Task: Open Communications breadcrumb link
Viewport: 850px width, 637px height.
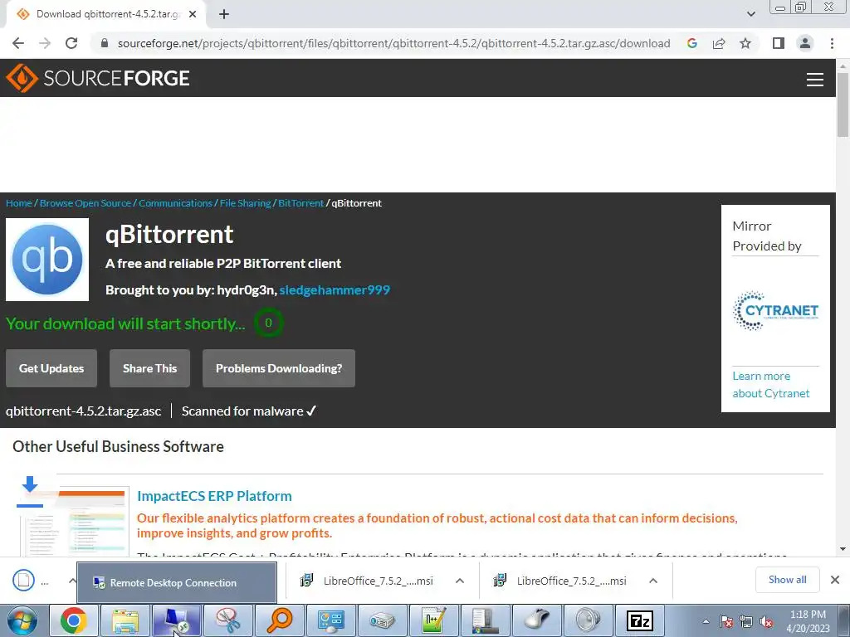Action: [x=175, y=203]
